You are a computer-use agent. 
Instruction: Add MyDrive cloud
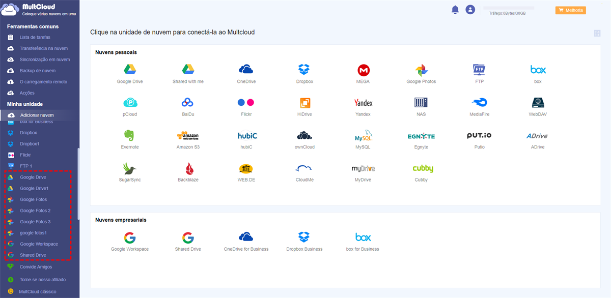pyautogui.click(x=363, y=172)
